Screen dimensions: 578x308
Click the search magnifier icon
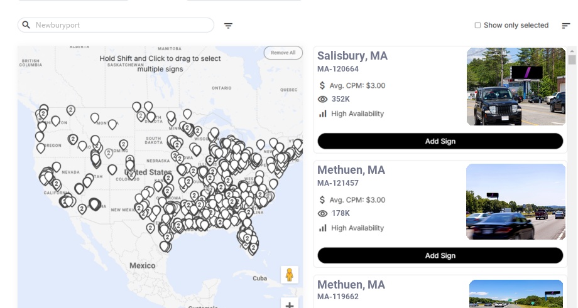point(26,25)
